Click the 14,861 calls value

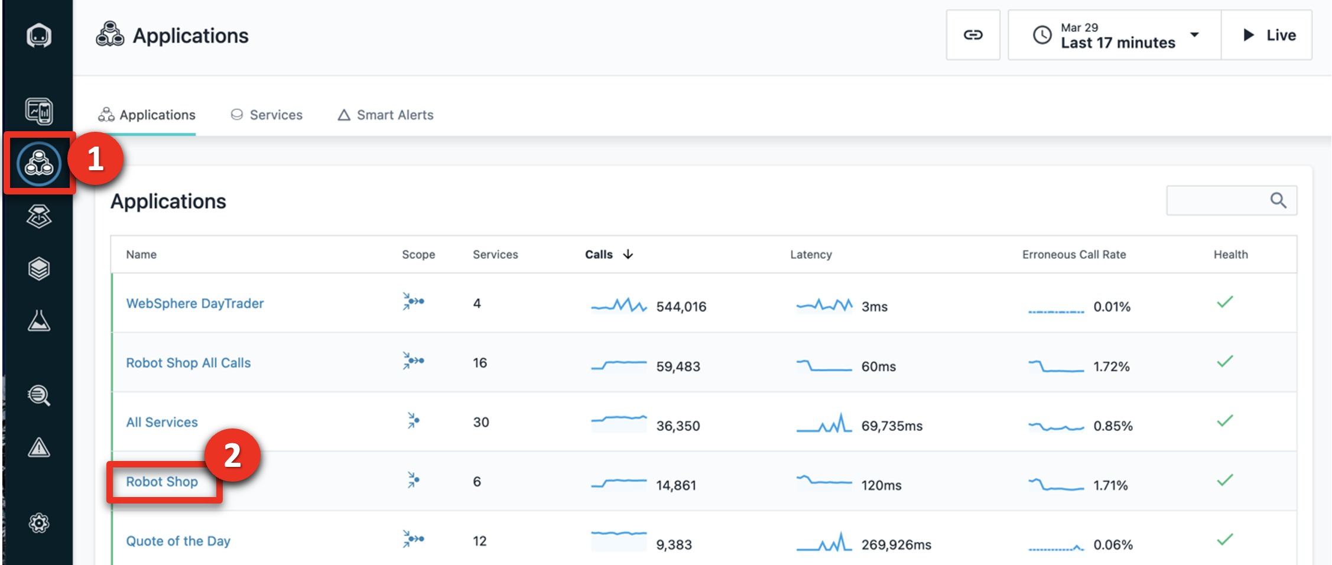(676, 485)
